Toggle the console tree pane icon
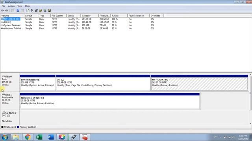This screenshot has width=252, height=141. [12, 11]
